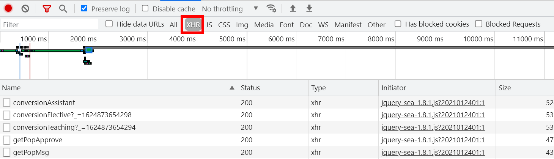
Task: Click the blue marker in the timeline overview
Action: coord(89,50)
